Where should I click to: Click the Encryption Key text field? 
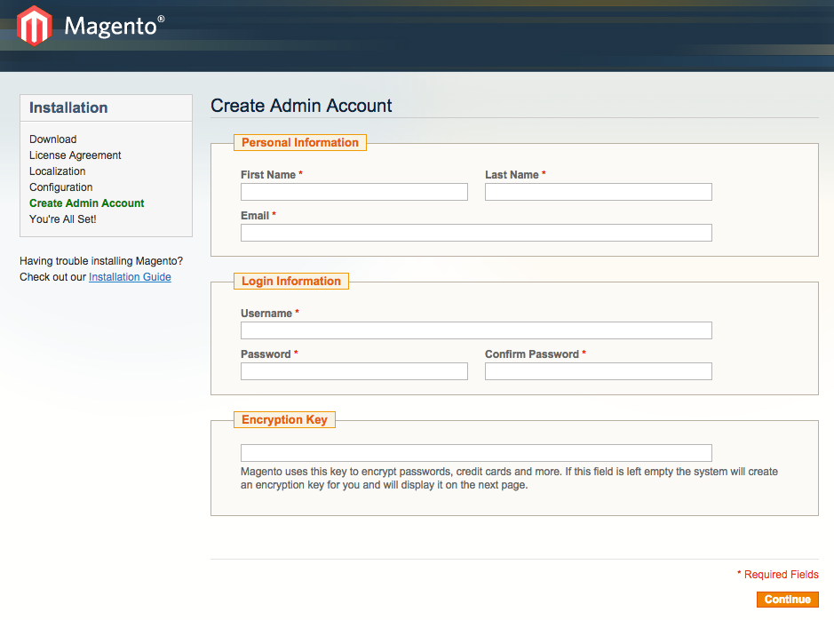[476, 453]
